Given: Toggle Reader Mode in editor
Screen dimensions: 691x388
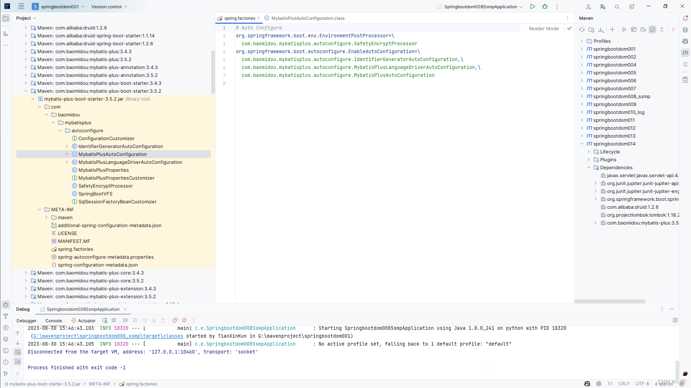Looking at the screenshot, I should 544,28.
